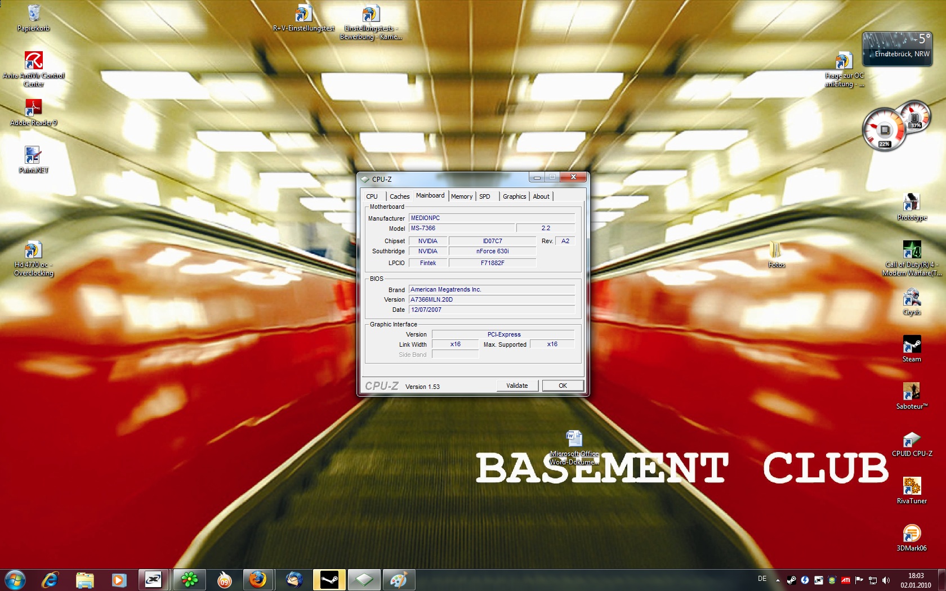This screenshot has height=591, width=946.
Task: Click the BIOS date 12/07/2007 value
Action: click(x=492, y=310)
